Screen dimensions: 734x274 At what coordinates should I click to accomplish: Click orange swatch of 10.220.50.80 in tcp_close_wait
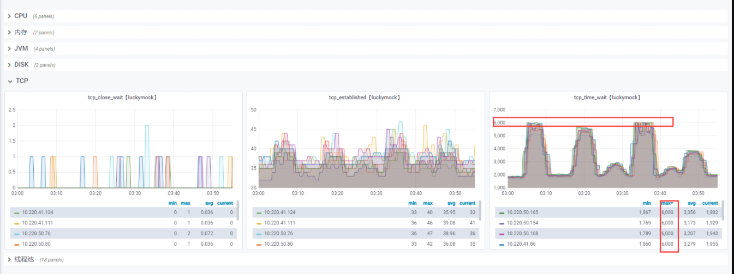coord(16,244)
